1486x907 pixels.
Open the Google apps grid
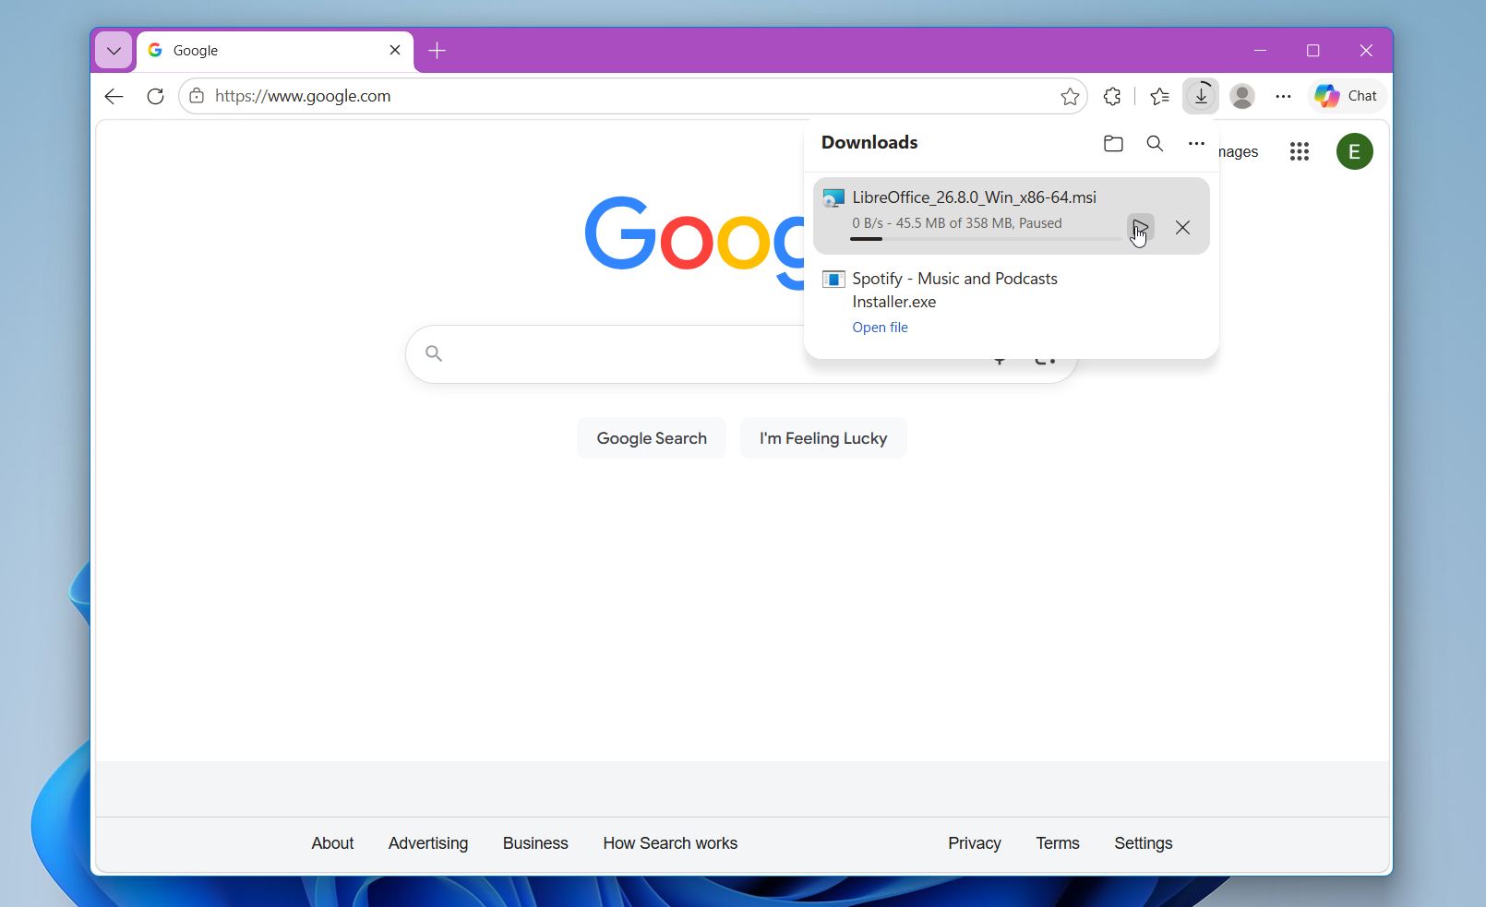[x=1300, y=151]
